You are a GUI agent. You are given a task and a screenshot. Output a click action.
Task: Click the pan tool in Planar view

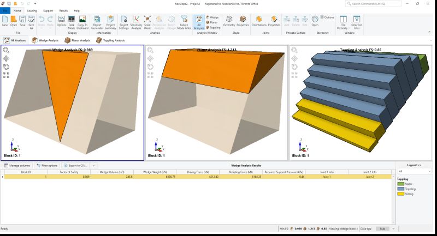coord(150,58)
